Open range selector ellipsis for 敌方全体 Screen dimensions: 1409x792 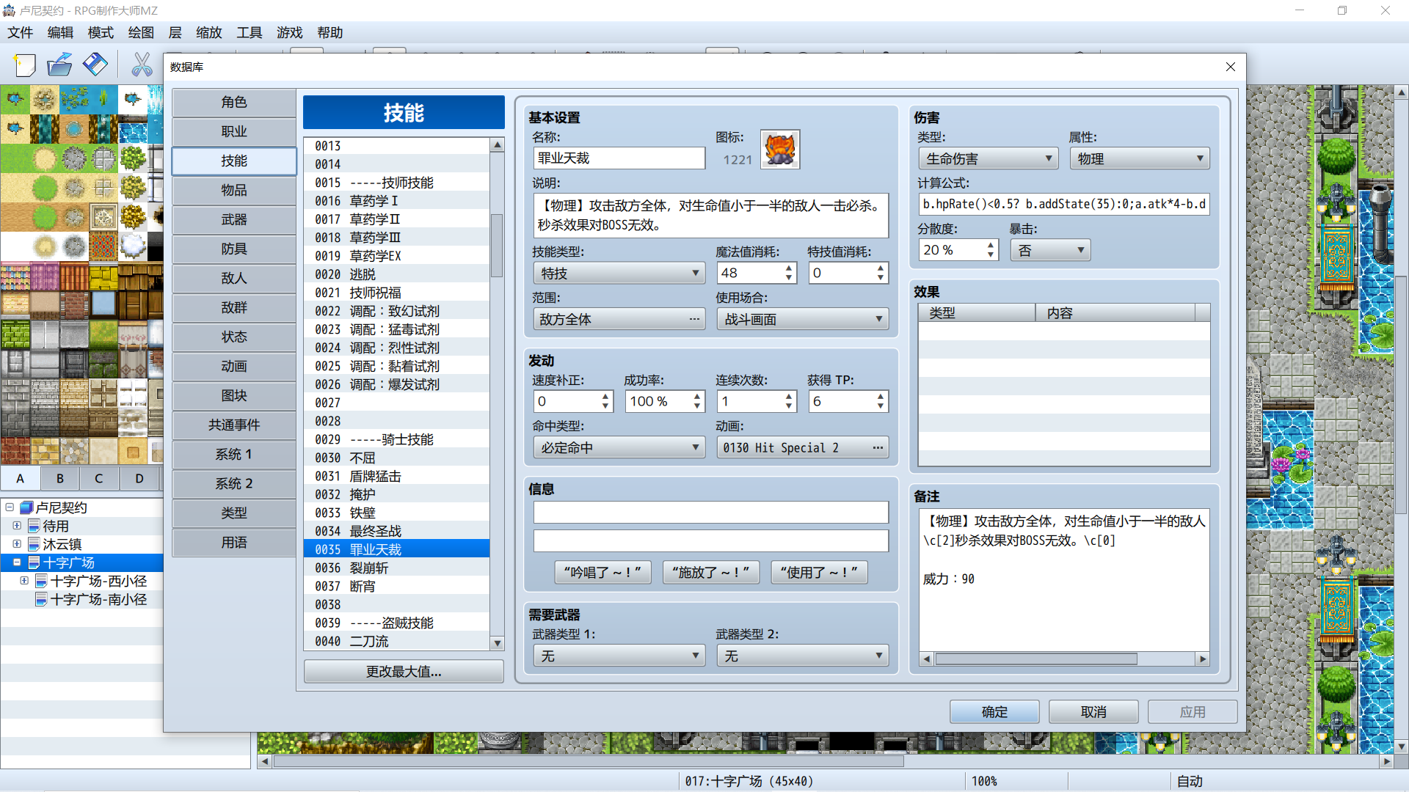[x=694, y=320]
